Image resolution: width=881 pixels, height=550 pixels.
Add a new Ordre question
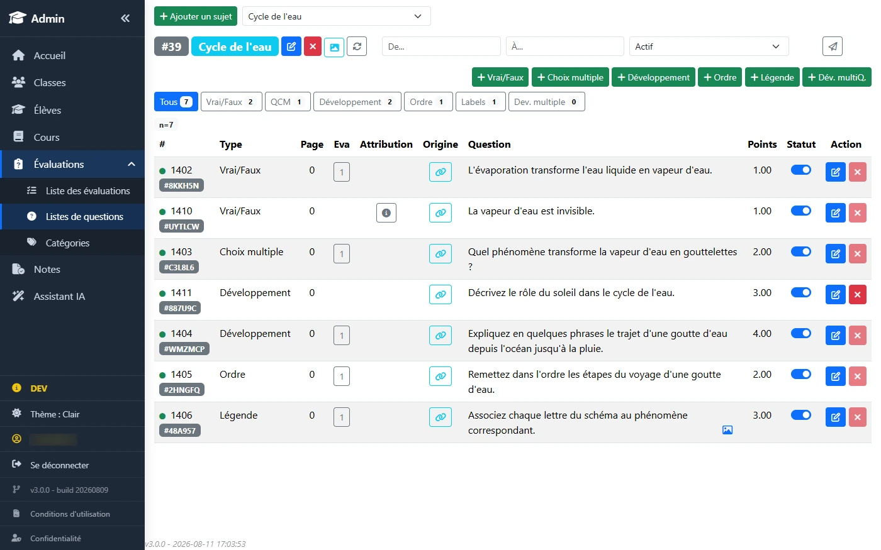click(720, 77)
